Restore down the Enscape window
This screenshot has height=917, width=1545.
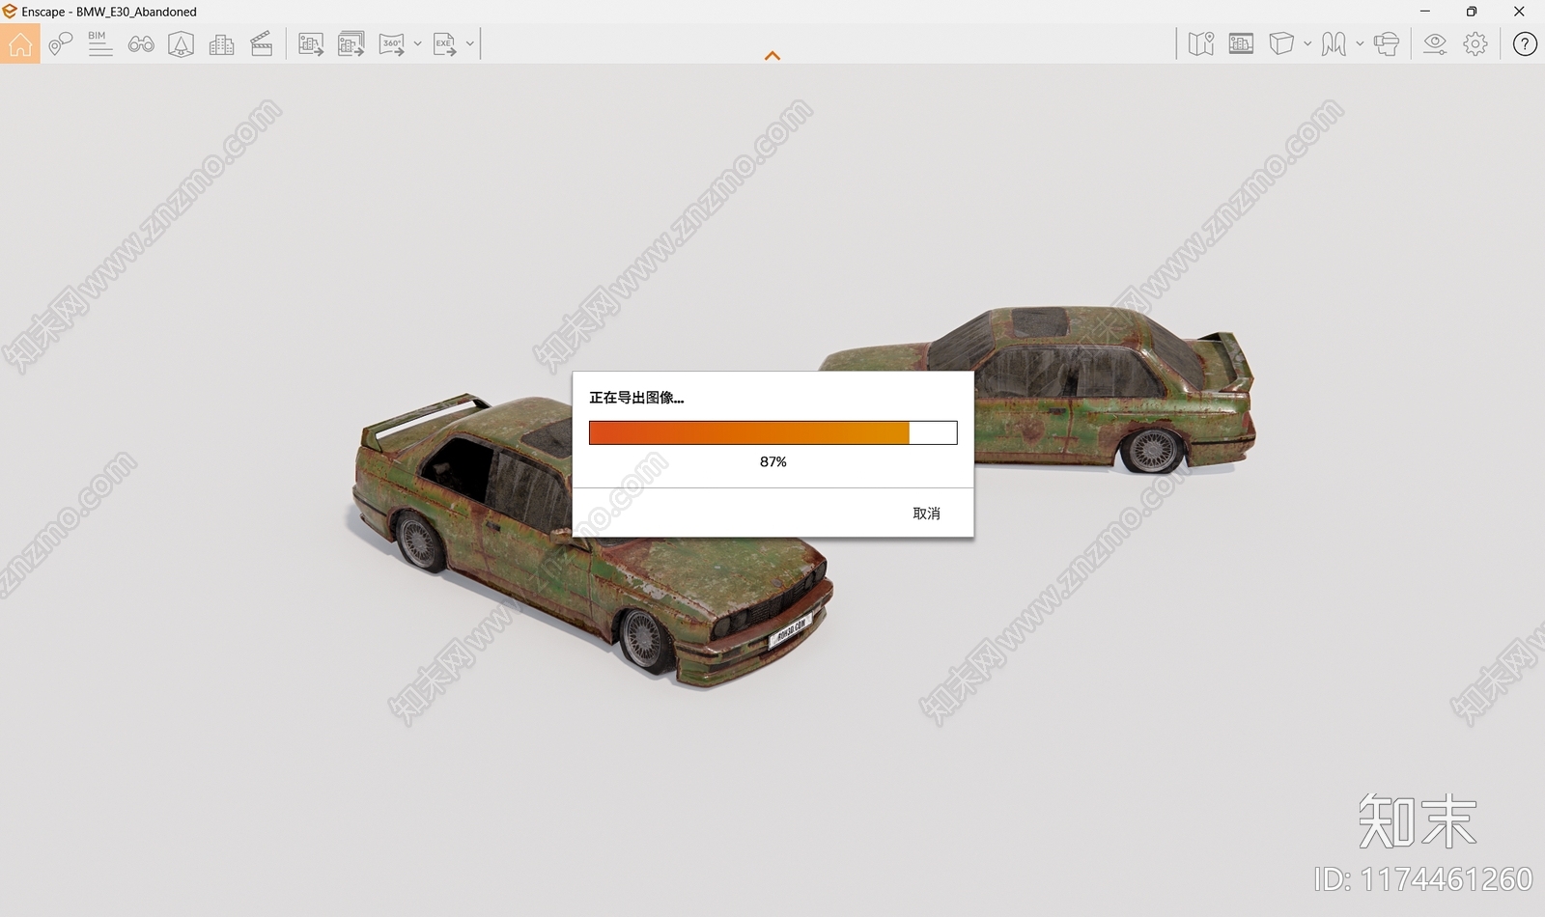[x=1472, y=12]
